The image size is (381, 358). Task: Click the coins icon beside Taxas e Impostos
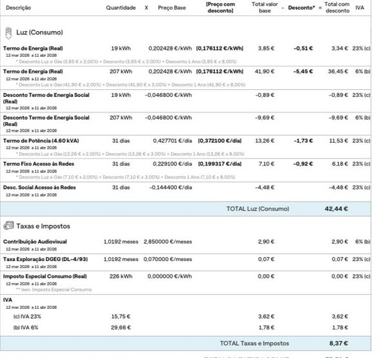8,226
